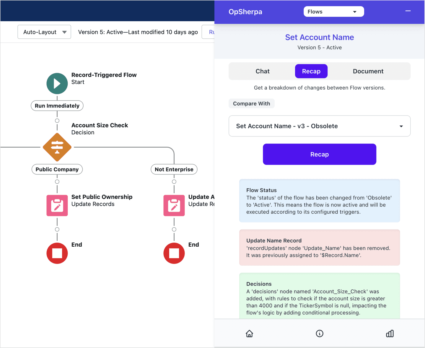Click add-element connector below Public Company
425x348 pixels.
click(57, 182)
